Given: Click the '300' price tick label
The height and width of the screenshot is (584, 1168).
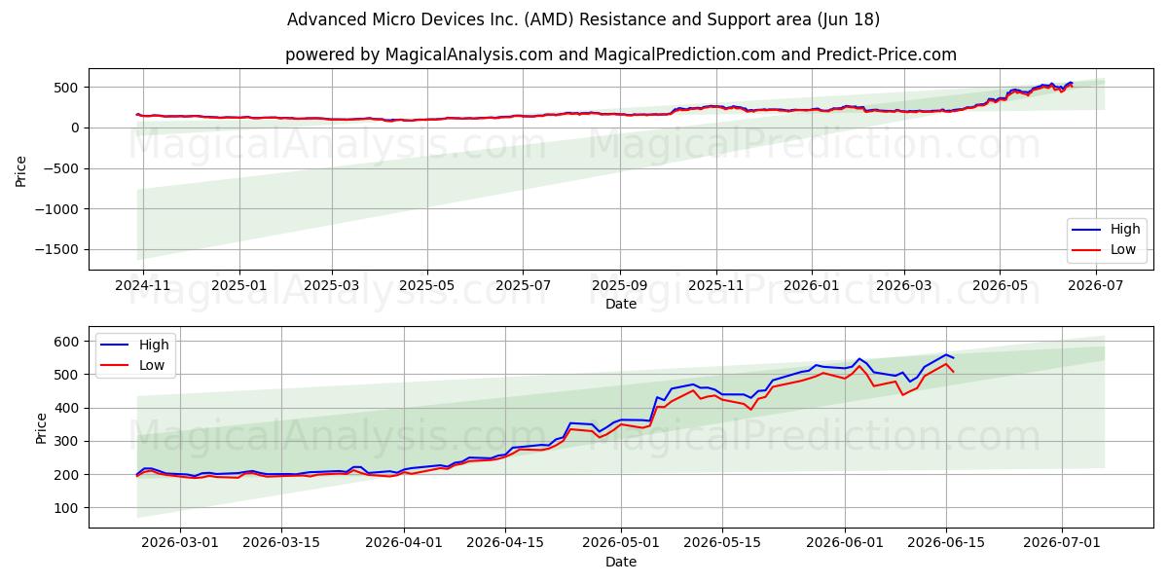Looking at the screenshot, I should click(x=68, y=442).
